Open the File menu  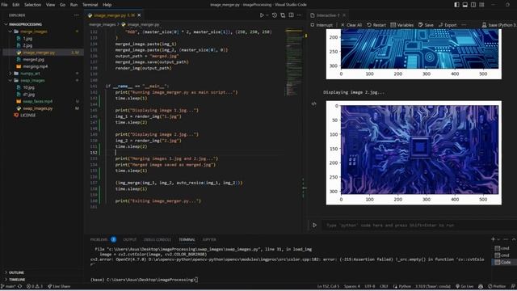coord(4,5)
